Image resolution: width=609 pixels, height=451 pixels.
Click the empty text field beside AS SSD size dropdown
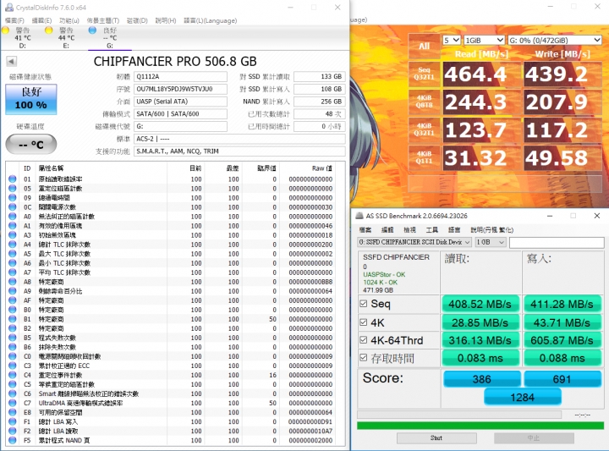tap(557, 242)
